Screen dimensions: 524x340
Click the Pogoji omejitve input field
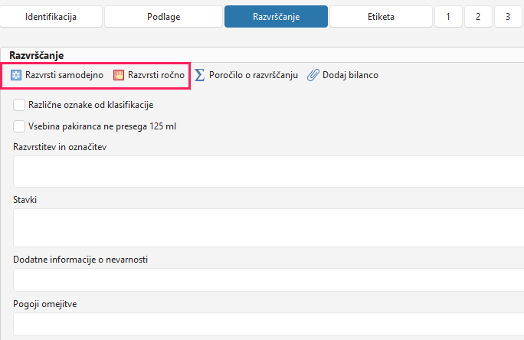[269, 325]
